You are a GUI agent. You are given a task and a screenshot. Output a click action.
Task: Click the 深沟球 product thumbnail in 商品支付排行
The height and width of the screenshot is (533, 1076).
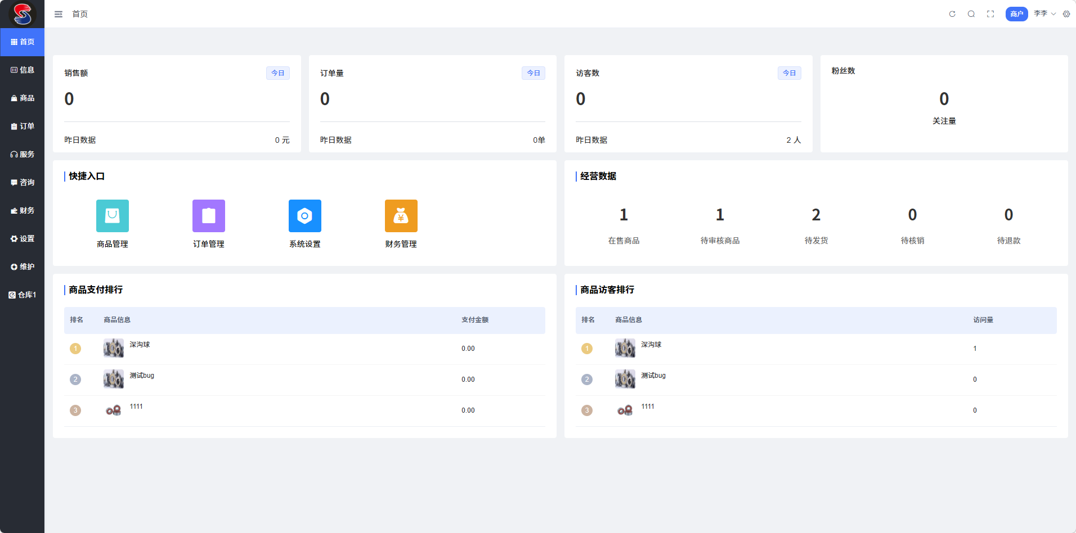[114, 348]
